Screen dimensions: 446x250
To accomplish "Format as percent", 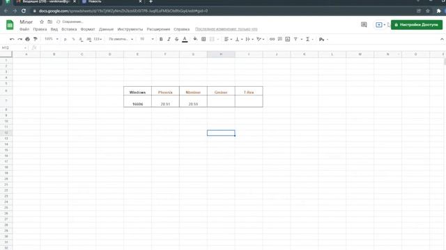I will [73, 39].
